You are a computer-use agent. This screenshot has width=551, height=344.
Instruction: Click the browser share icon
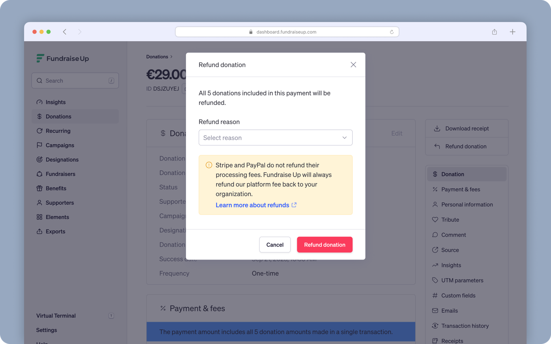[x=494, y=32]
